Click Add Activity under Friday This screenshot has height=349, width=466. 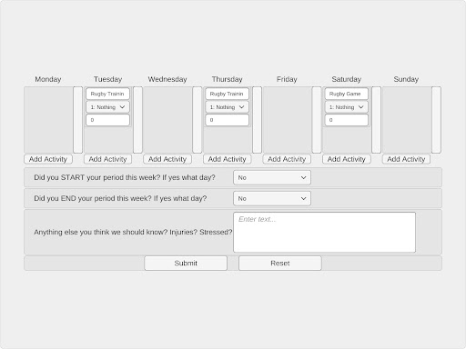tap(287, 159)
